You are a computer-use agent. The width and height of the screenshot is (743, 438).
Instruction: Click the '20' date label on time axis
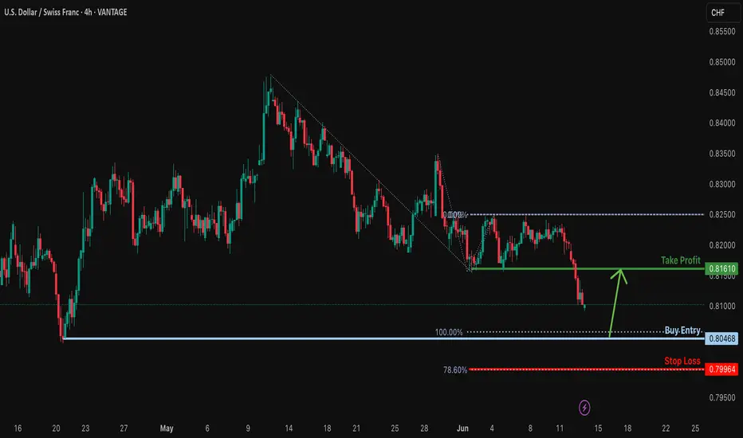point(56,428)
